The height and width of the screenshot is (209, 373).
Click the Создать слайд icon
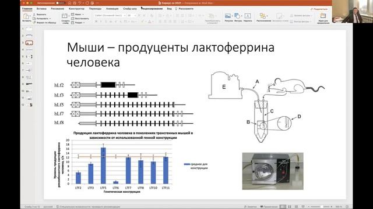[65, 16]
